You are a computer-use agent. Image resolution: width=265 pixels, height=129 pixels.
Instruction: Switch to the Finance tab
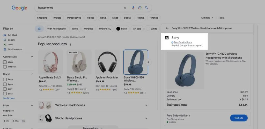click(154, 18)
